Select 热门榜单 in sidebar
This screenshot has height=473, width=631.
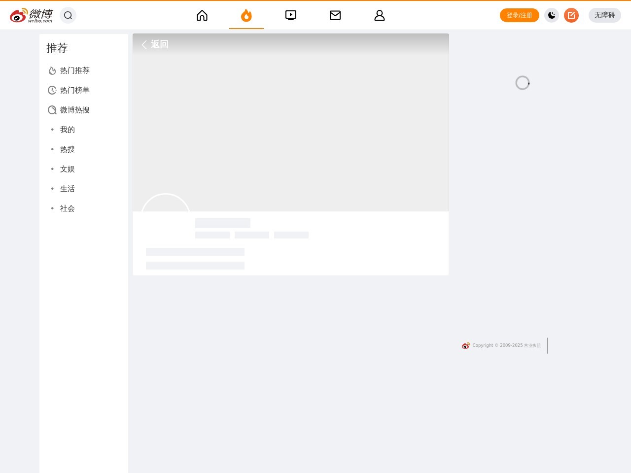74,90
